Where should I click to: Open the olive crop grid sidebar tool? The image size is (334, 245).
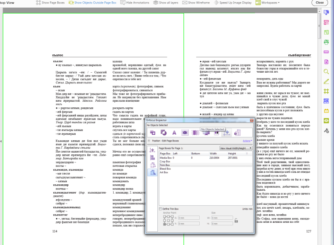coord(326,91)
